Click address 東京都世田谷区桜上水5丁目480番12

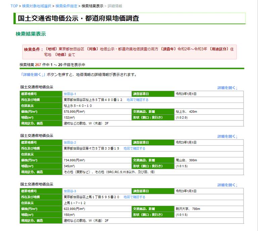pyautogui.click(x=93, y=100)
